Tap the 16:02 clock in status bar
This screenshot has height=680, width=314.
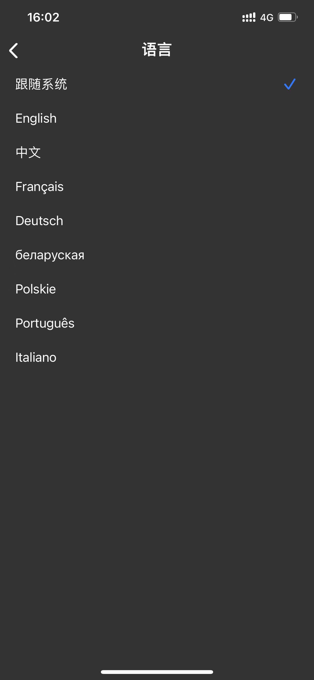tap(43, 17)
